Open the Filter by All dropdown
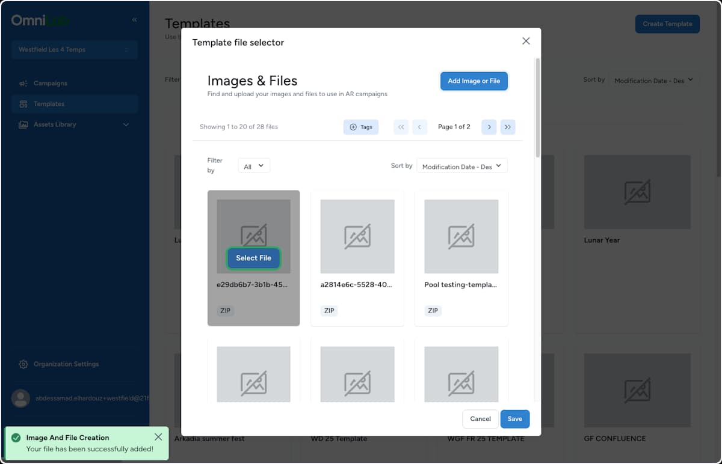The image size is (722, 464). [x=254, y=166]
